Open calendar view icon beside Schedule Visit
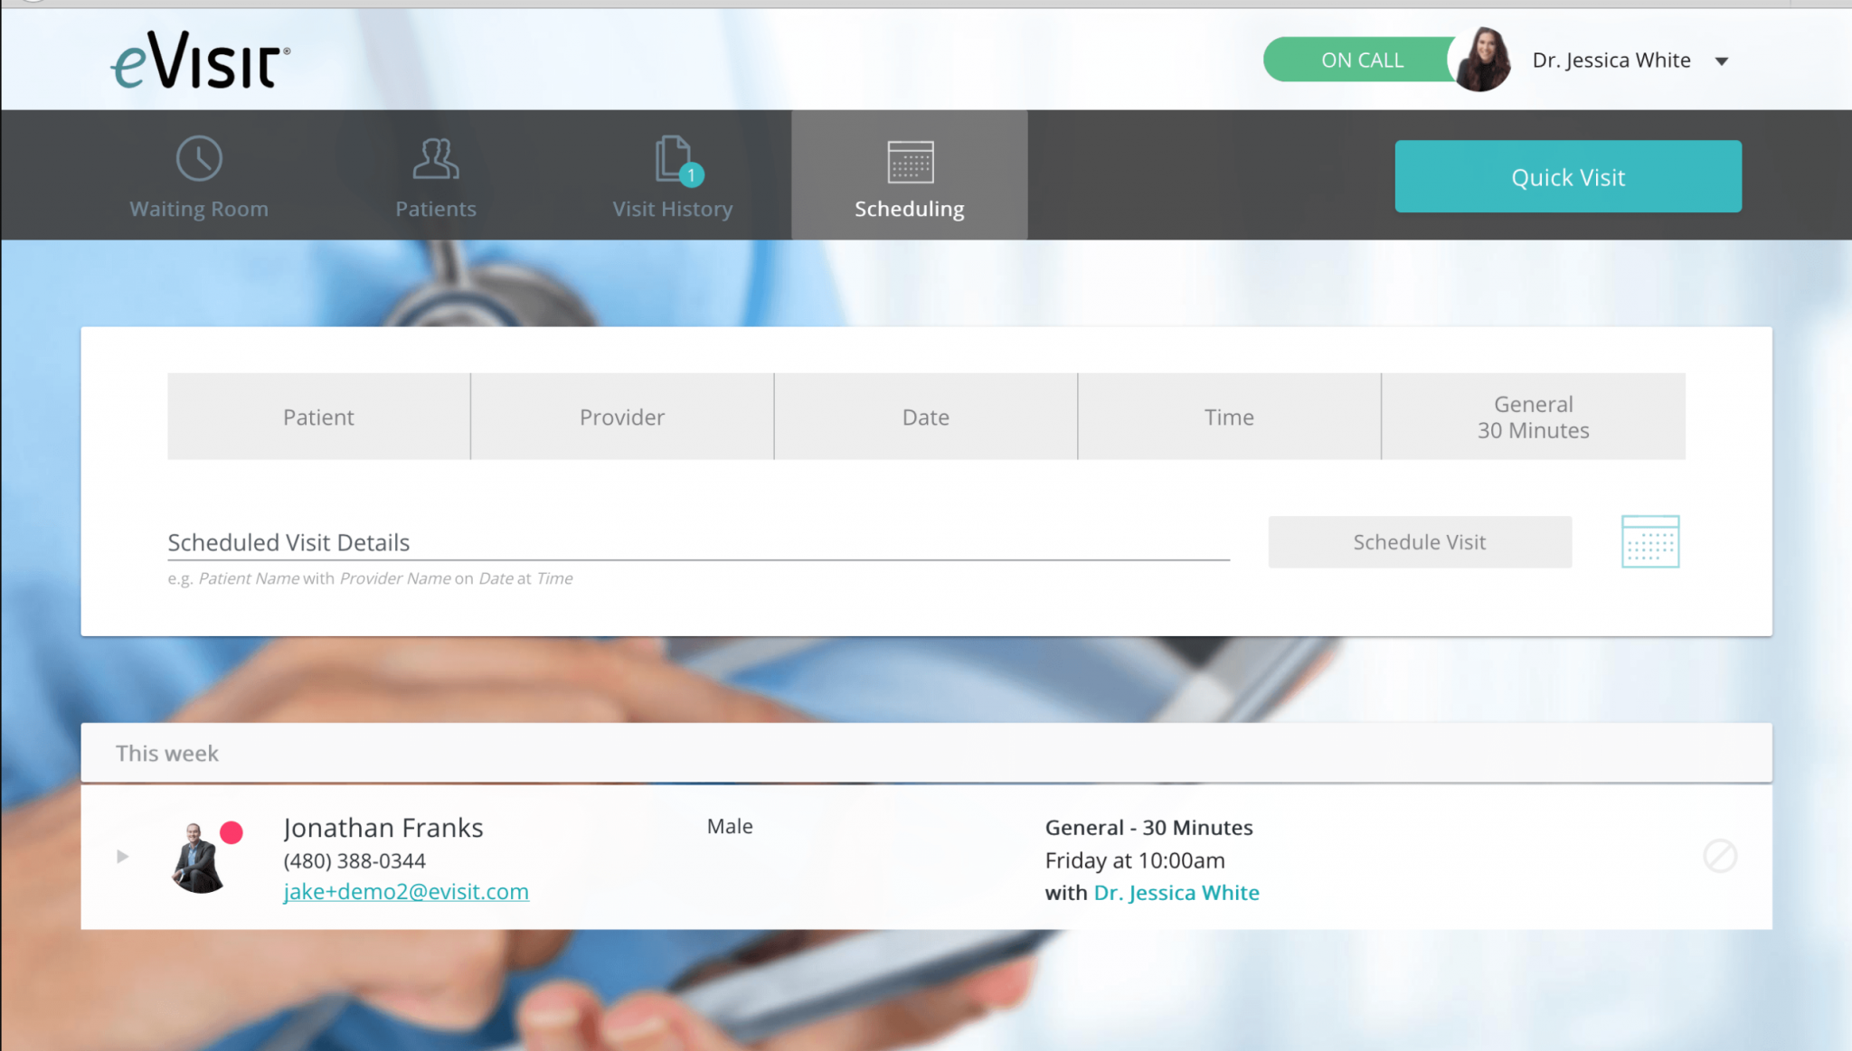This screenshot has height=1051, width=1852. [1649, 541]
